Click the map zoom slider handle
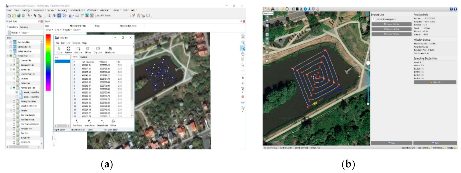The height and width of the screenshot is (173, 461). tap(368, 63)
